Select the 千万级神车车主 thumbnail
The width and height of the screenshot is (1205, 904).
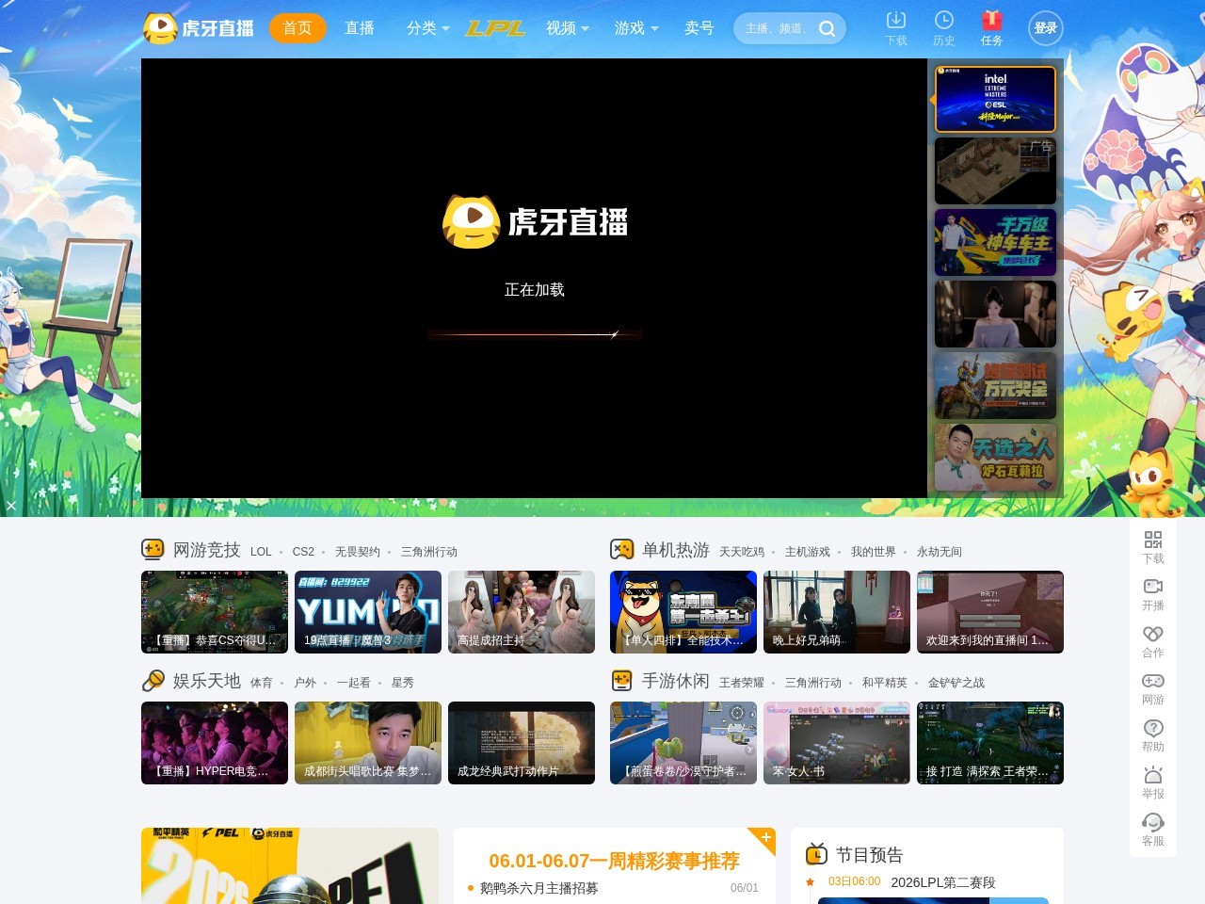[x=995, y=242]
